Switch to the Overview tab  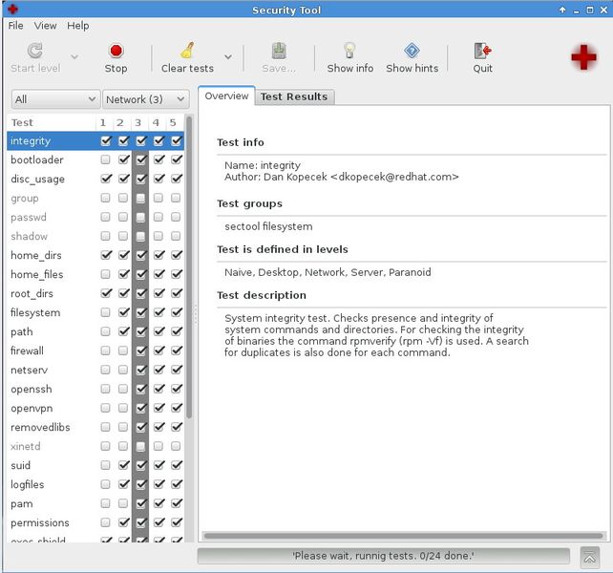pyautogui.click(x=226, y=95)
